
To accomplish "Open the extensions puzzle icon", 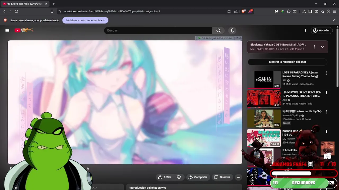I will 289,11.
